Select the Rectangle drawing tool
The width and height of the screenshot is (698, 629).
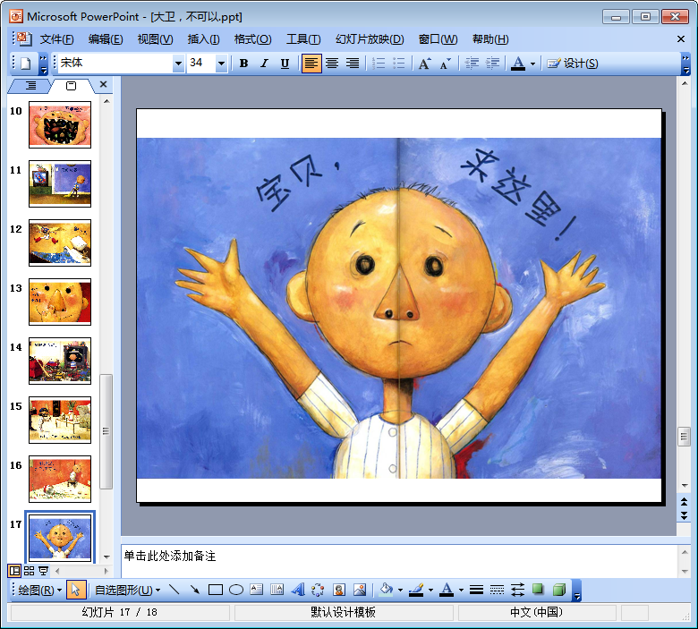(x=216, y=591)
